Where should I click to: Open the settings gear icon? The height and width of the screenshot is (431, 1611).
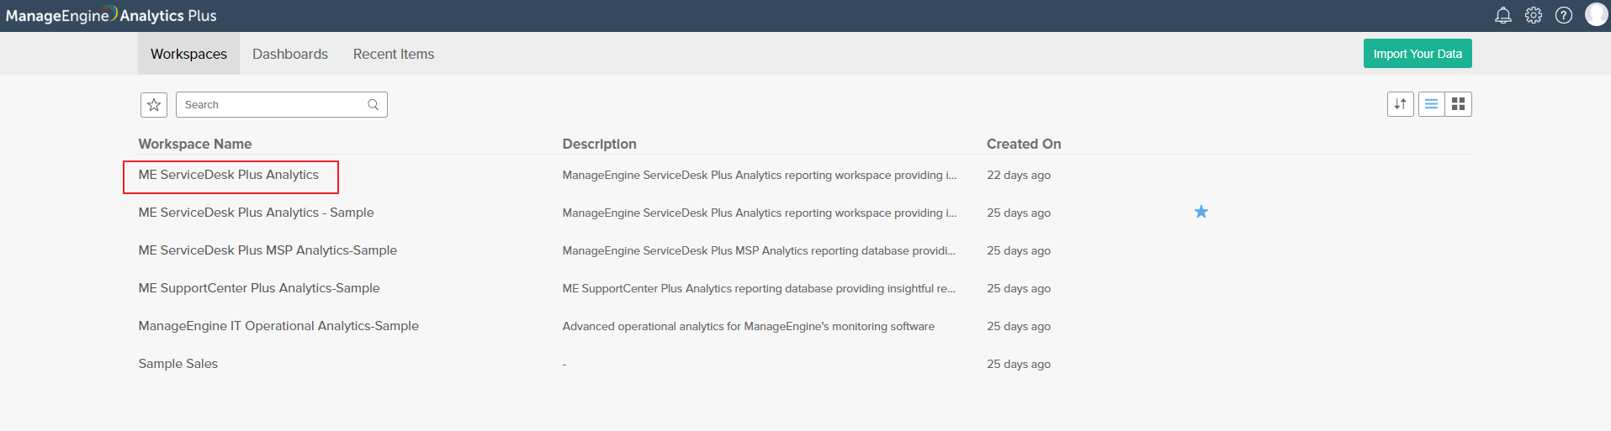pos(1534,15)
